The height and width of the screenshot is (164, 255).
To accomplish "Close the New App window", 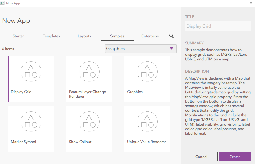I will 251,3.
